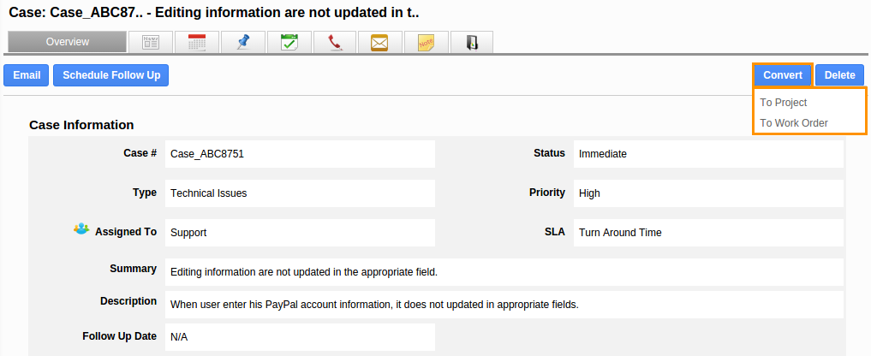Click the Email button
The height and width of the screenshot is (356, 871).
[x=27, y=75]
